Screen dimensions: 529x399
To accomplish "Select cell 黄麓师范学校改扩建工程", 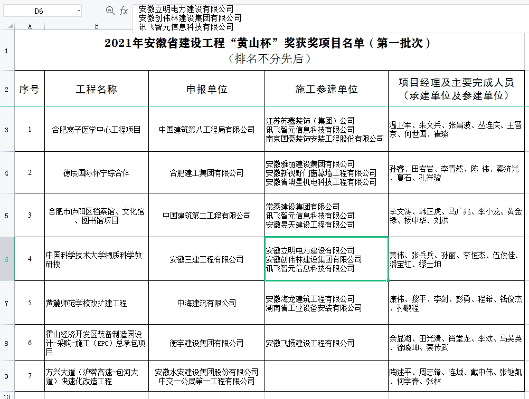I will (97, 303).
